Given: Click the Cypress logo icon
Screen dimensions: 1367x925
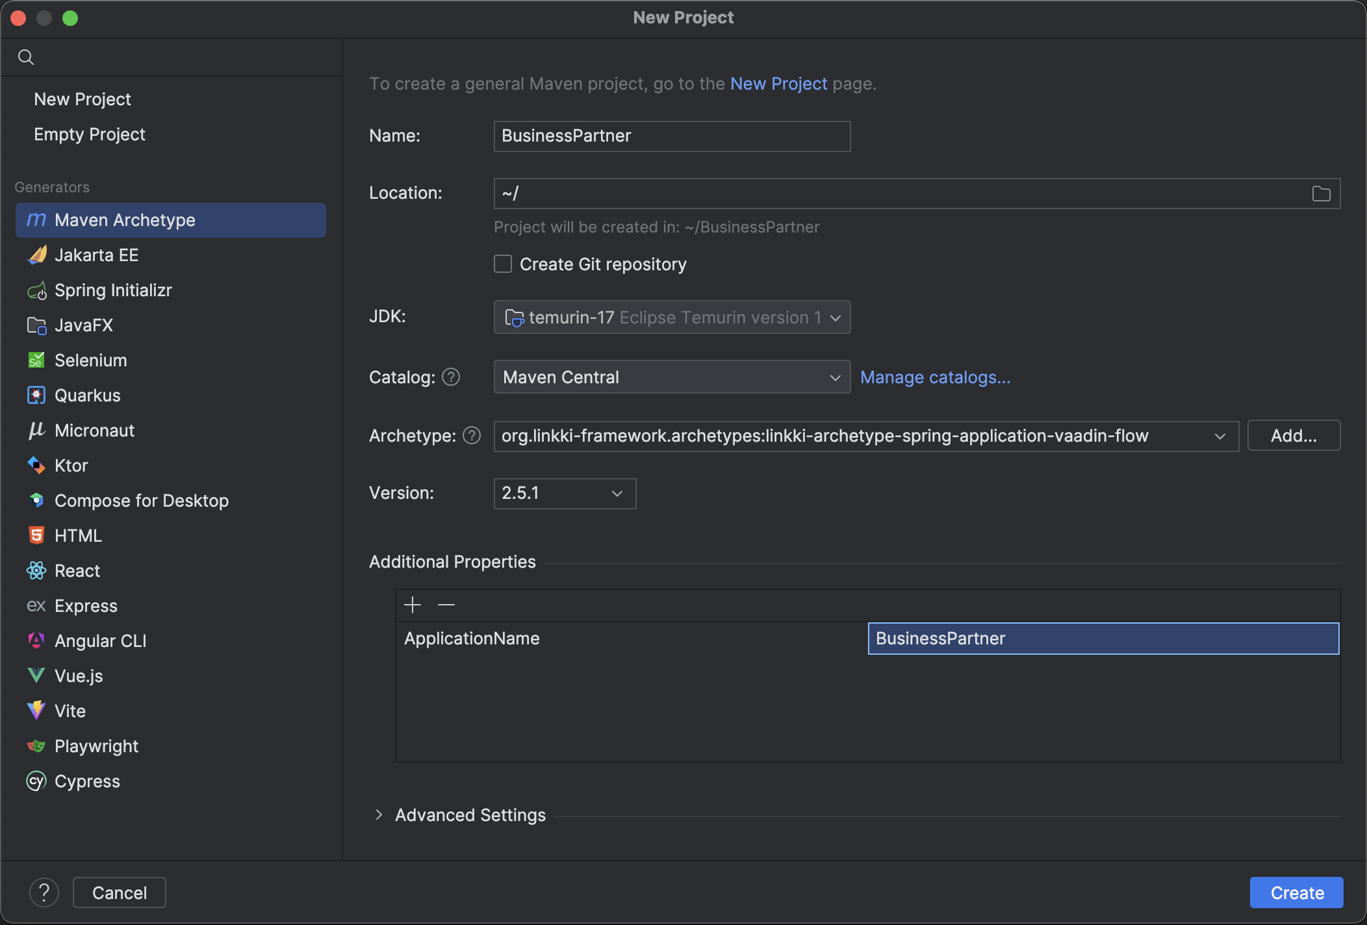Looking at the screenshot, I should [36, 781].
